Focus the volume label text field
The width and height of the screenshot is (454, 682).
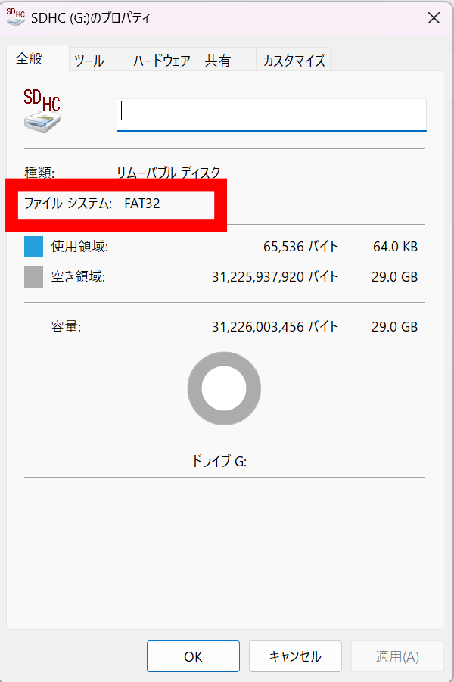click(x=272, y=115)
